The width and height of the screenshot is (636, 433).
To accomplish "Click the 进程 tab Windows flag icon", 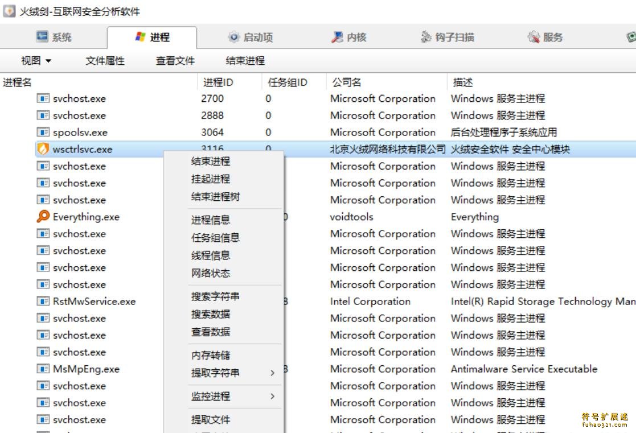I will (x=140, y=37).
